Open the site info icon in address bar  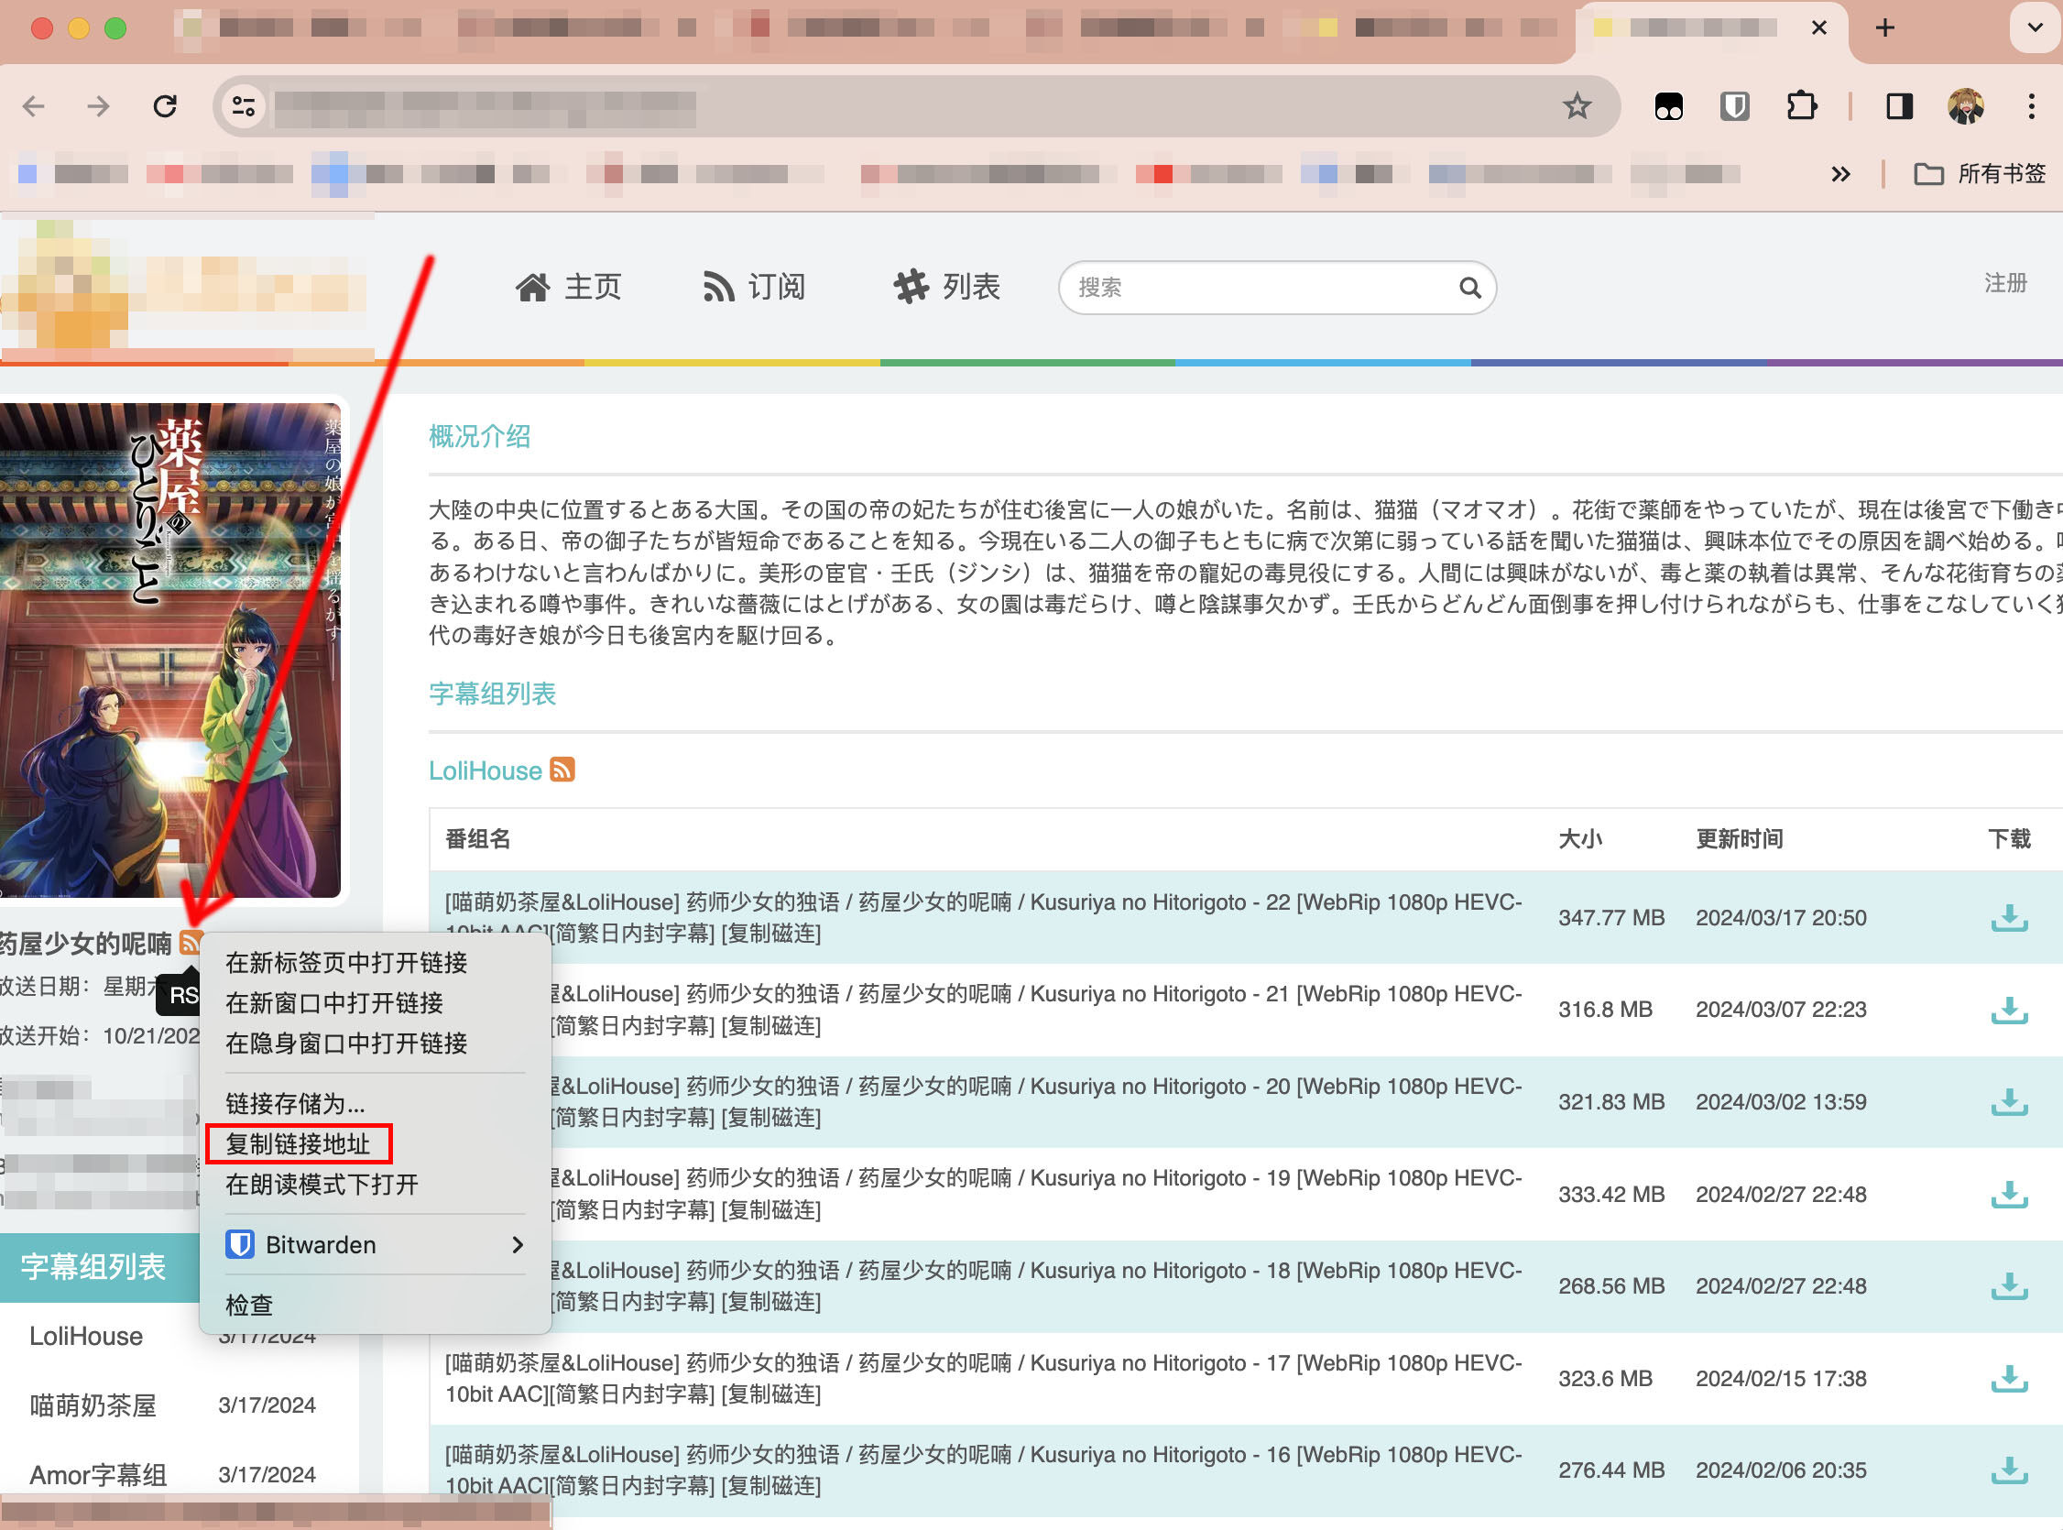(x=244, y=106)
